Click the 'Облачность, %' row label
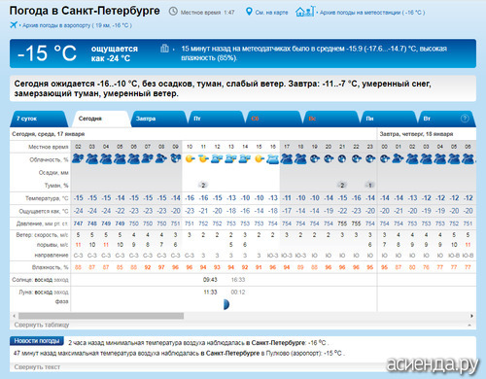Viewport: 486px width, 379px height. [49, 159]
